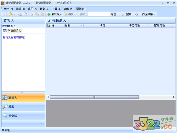
Task: Click the help question mark icon
Action: tap(137, 14)
